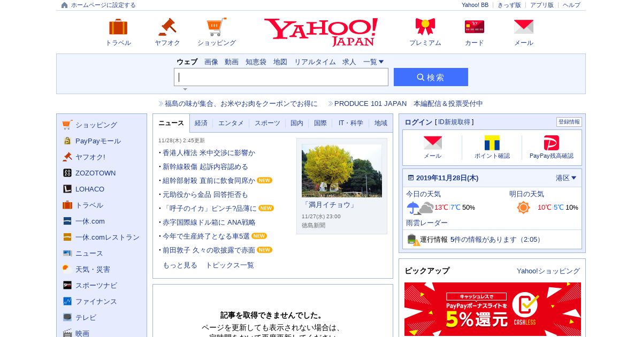Click the home icon beside ホームページに設定する
Image resolution: width=642 pixels, height=337 pixels.
coord(65,5)
